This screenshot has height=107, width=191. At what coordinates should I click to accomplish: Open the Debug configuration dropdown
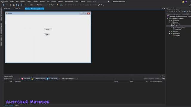(32, 5)
